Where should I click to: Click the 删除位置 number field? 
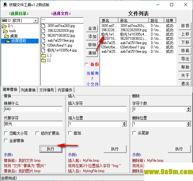click(160, 124)
